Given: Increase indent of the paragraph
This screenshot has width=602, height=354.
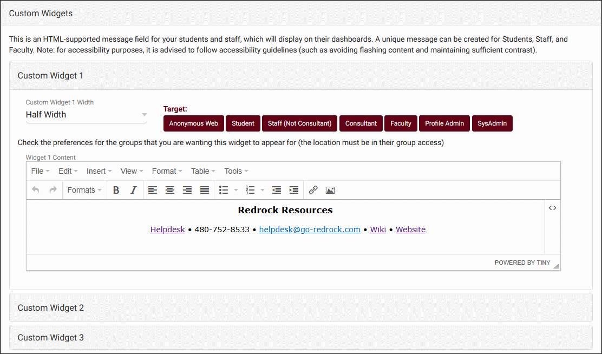Looking at the screenshot, I should pos(294,190).
